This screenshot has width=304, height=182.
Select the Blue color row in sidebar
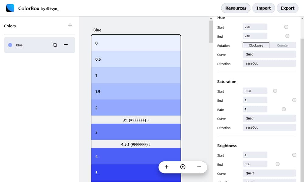(x=40, y=45)
